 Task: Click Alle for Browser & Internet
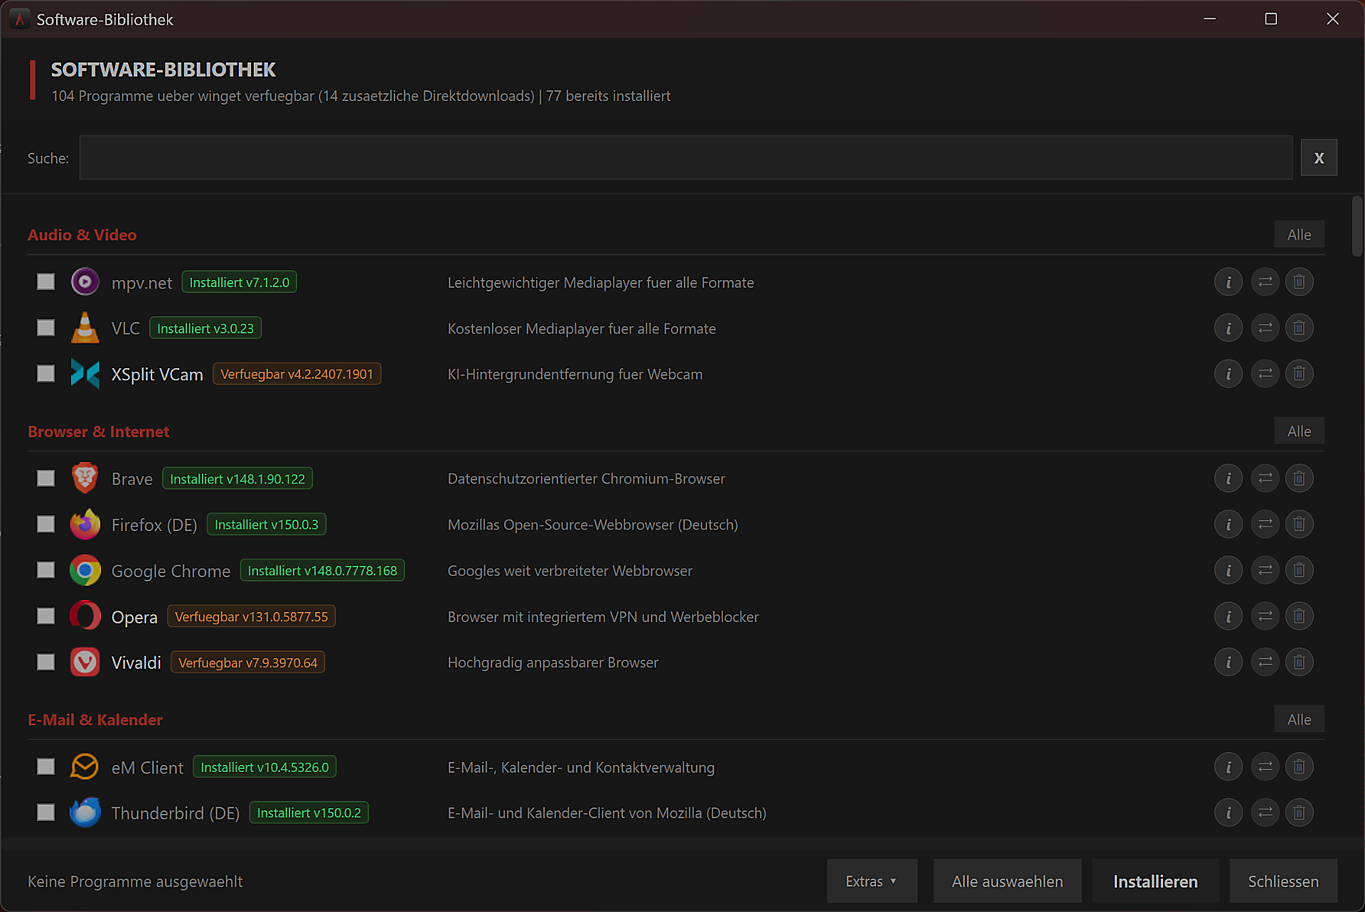1299,431
